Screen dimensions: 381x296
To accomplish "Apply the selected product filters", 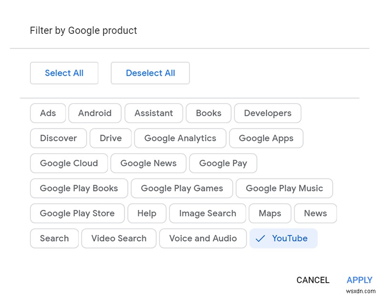I will pyautogui.click(x=359, y=280).
